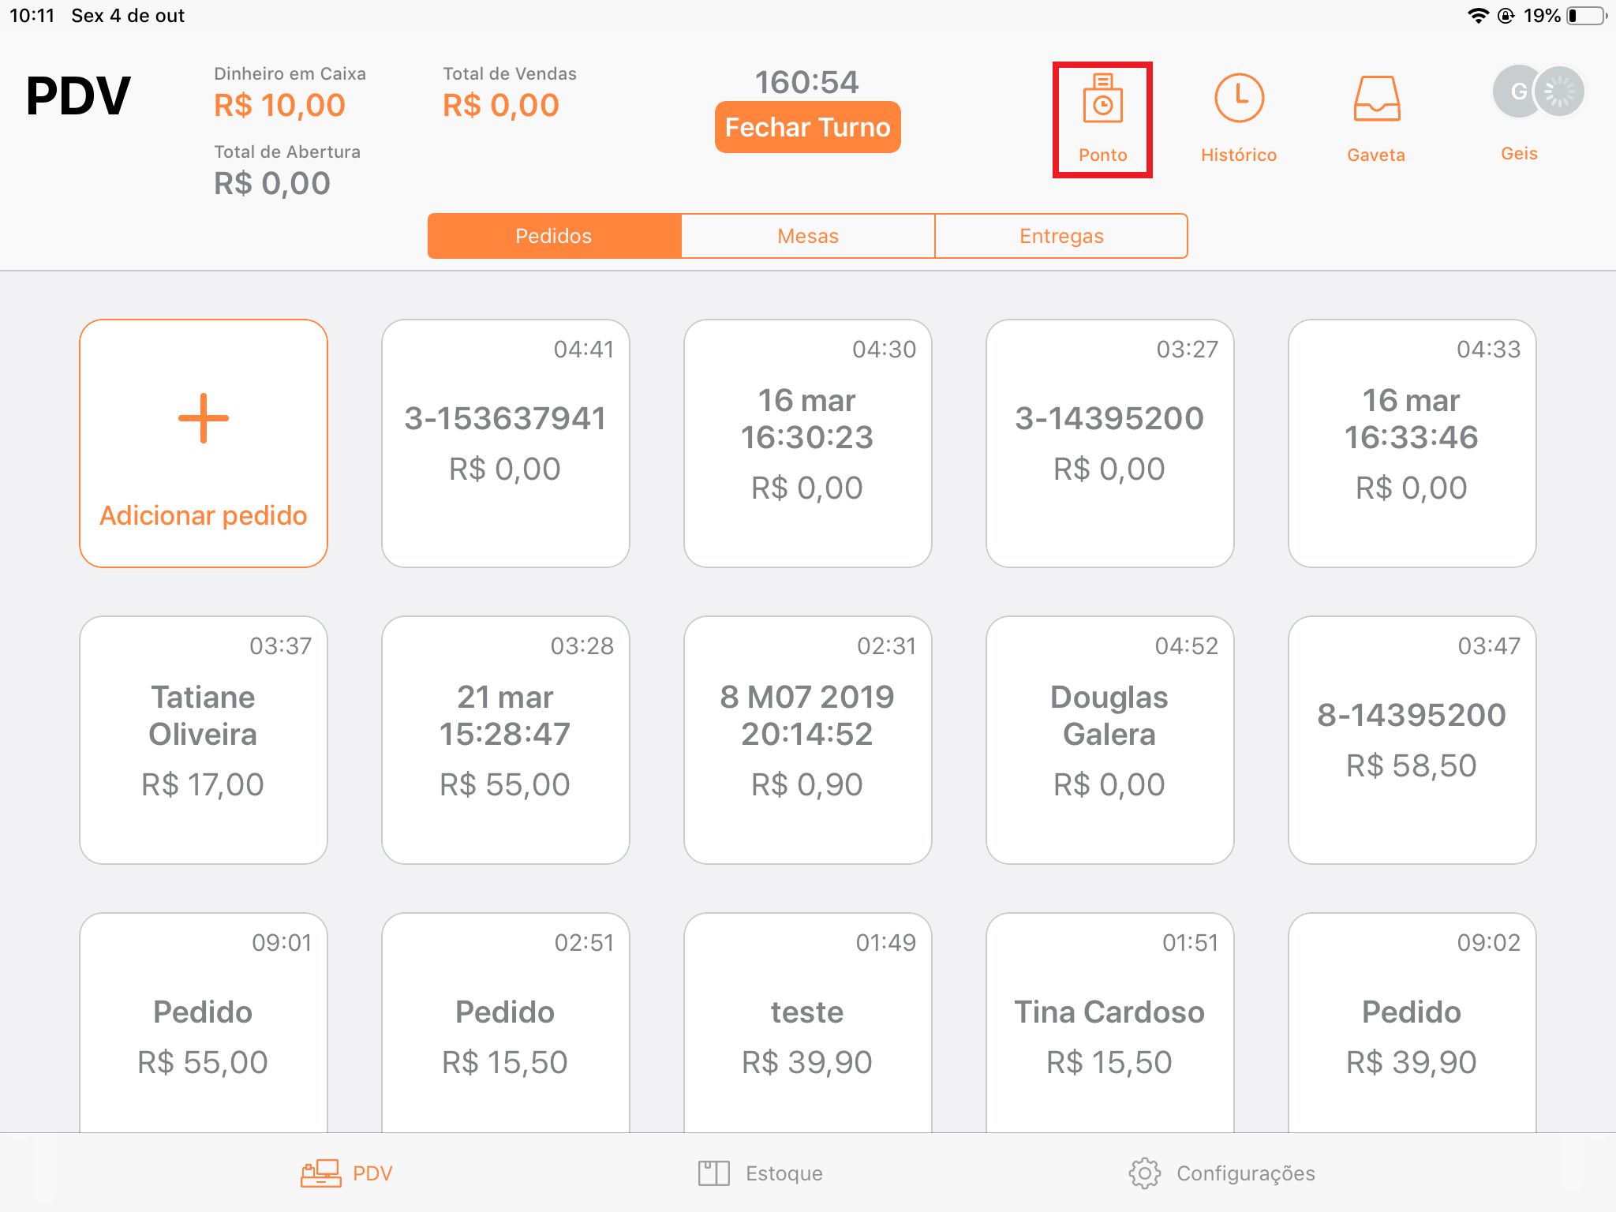Open order 3-153637941
This screenshot has height=1212, width=1616.
(x=506, y=443)
